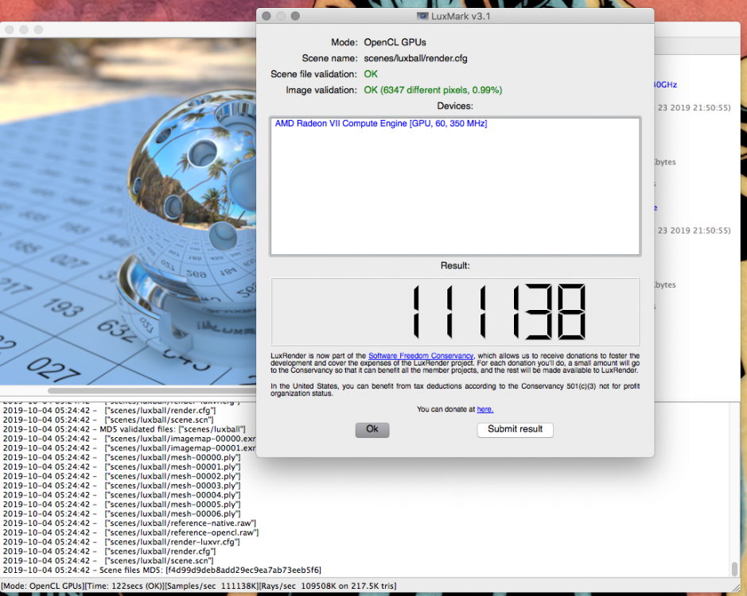Select AMD Radeon VII Compute Engine device entry
The width and height of the screenshot is (747, 596).
click(x=380, y=123)
